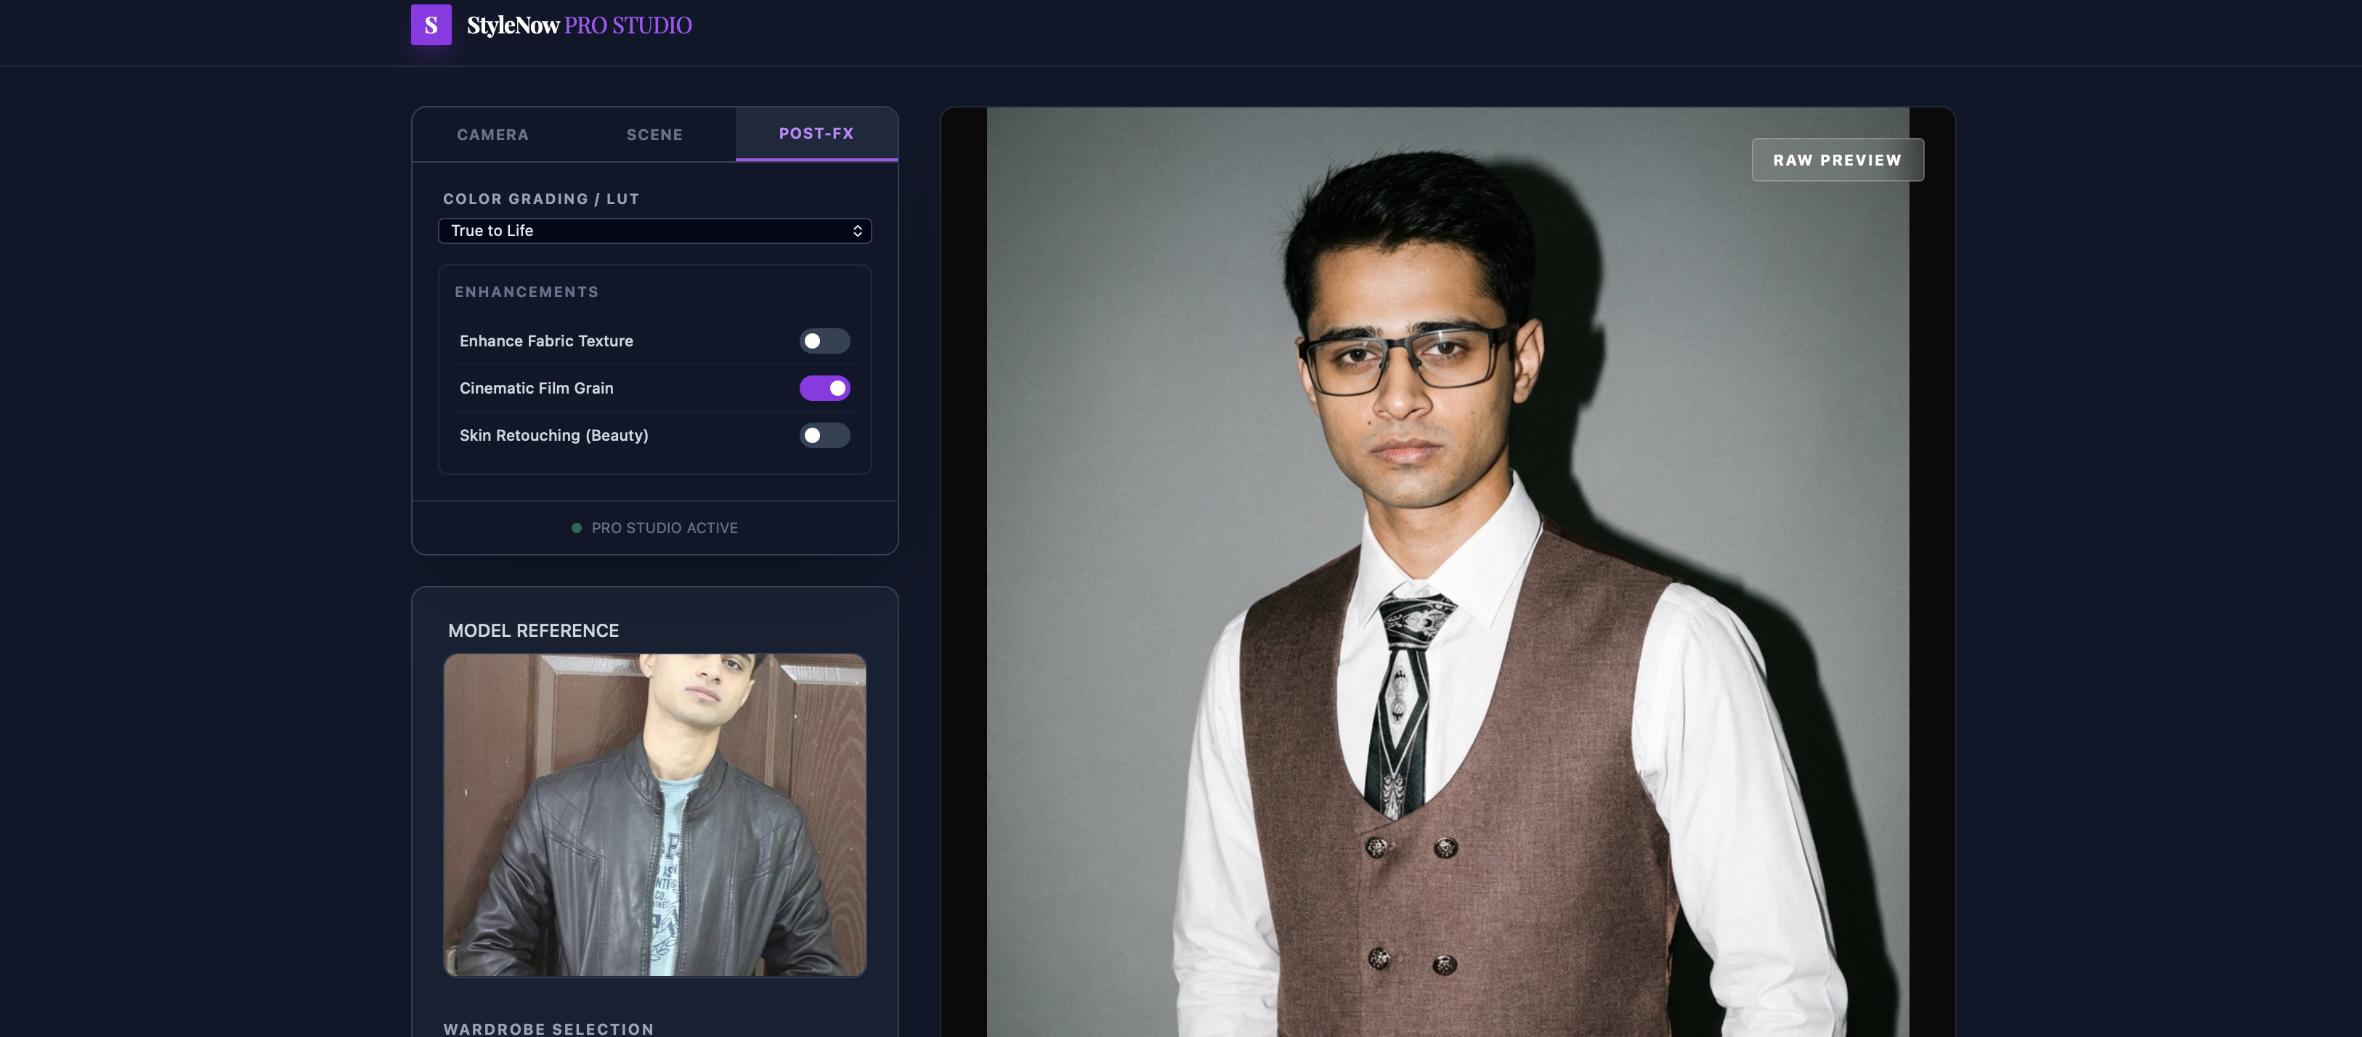Screen dimensions: 2362x1037
Task: Click the StyleNow PRO STUDIO title
Action: (580, 25)
